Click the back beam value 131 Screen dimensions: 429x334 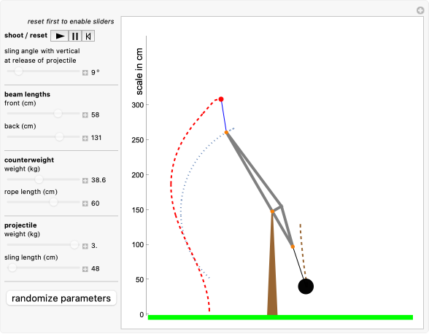(x=96, y=138)
